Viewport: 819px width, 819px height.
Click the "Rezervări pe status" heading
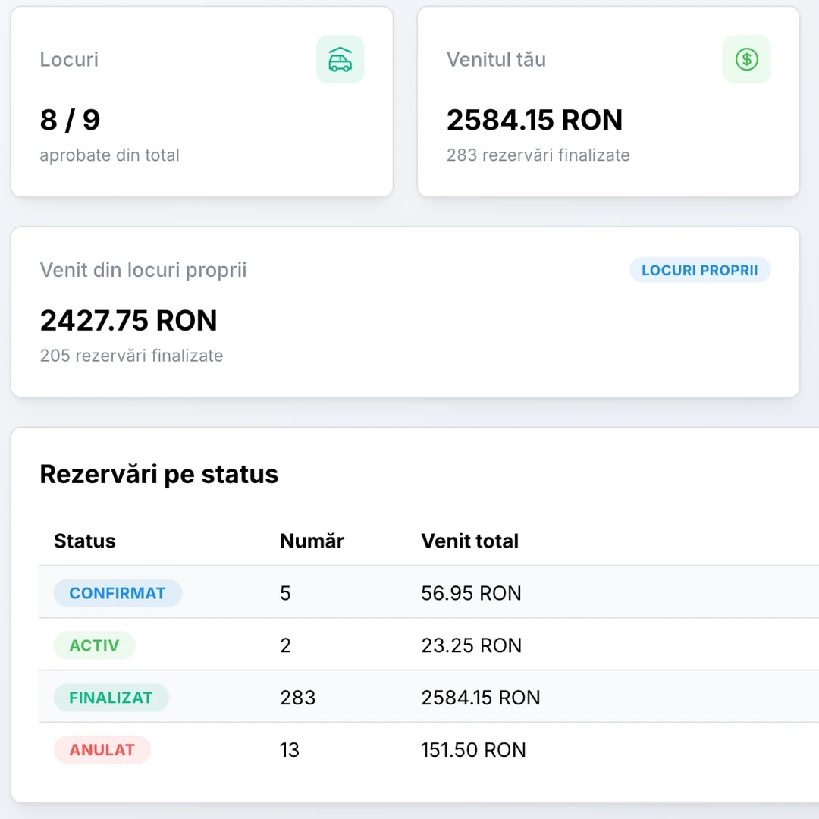pyautogui.click(x=158, y=474)
